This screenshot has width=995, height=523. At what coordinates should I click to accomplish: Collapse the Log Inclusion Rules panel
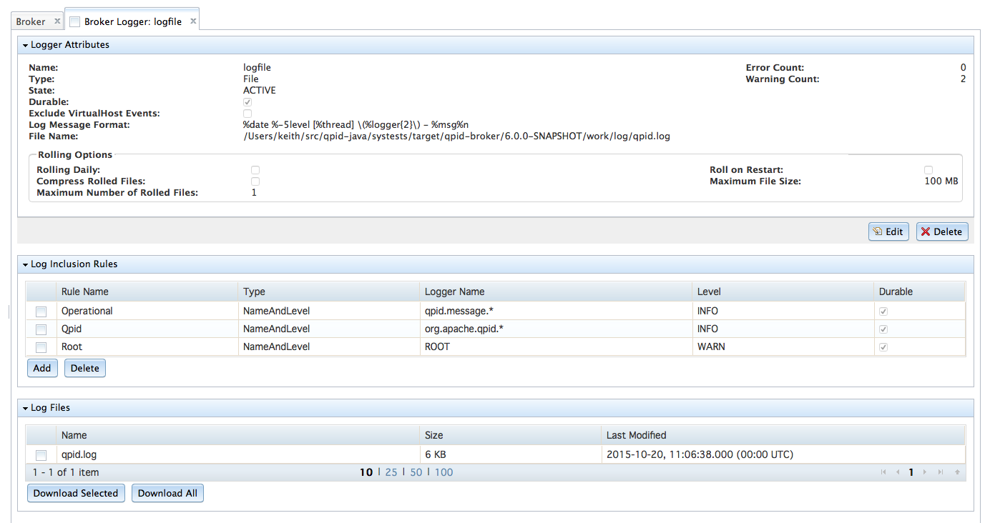click(26, 264)
